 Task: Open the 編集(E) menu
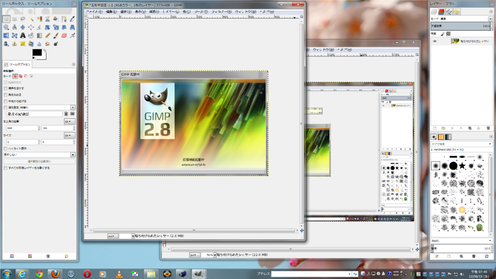click(112, 12)
